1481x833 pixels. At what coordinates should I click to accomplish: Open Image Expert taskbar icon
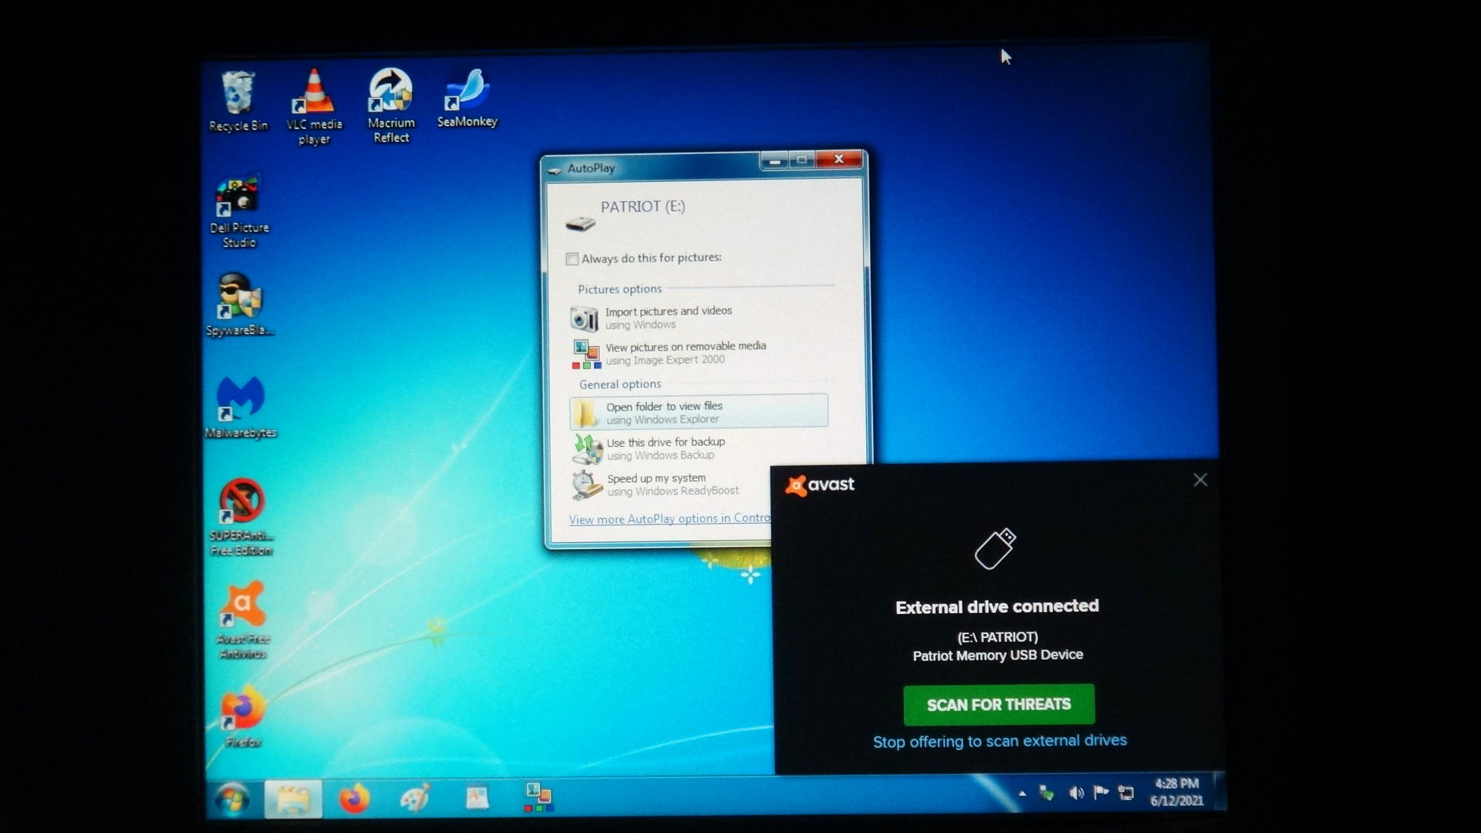(x=538, y=798)
